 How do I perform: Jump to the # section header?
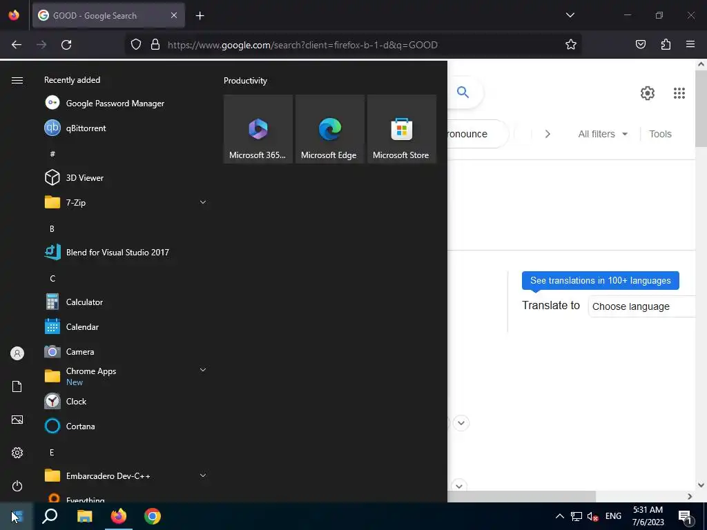(x=52, y=154)
